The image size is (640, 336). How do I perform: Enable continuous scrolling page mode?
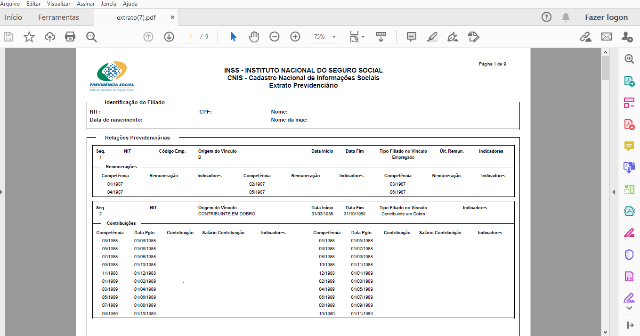click(x=381, y=36)
